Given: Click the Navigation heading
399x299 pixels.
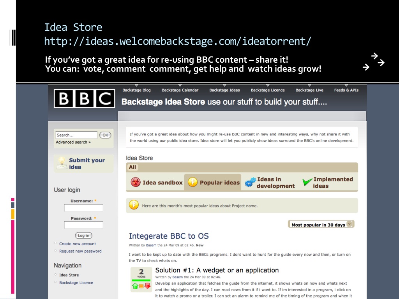Looking at the screenshot, I should pyautogui.click(x=68, y=266).
